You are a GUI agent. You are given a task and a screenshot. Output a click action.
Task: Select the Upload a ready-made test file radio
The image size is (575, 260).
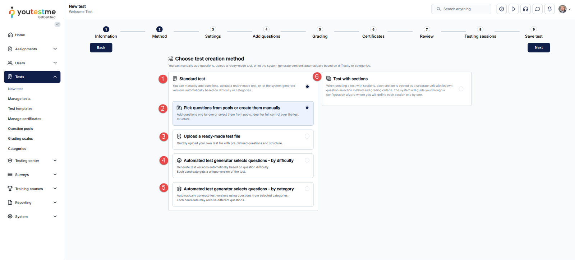pyautogui.click(x=307, y=136)
